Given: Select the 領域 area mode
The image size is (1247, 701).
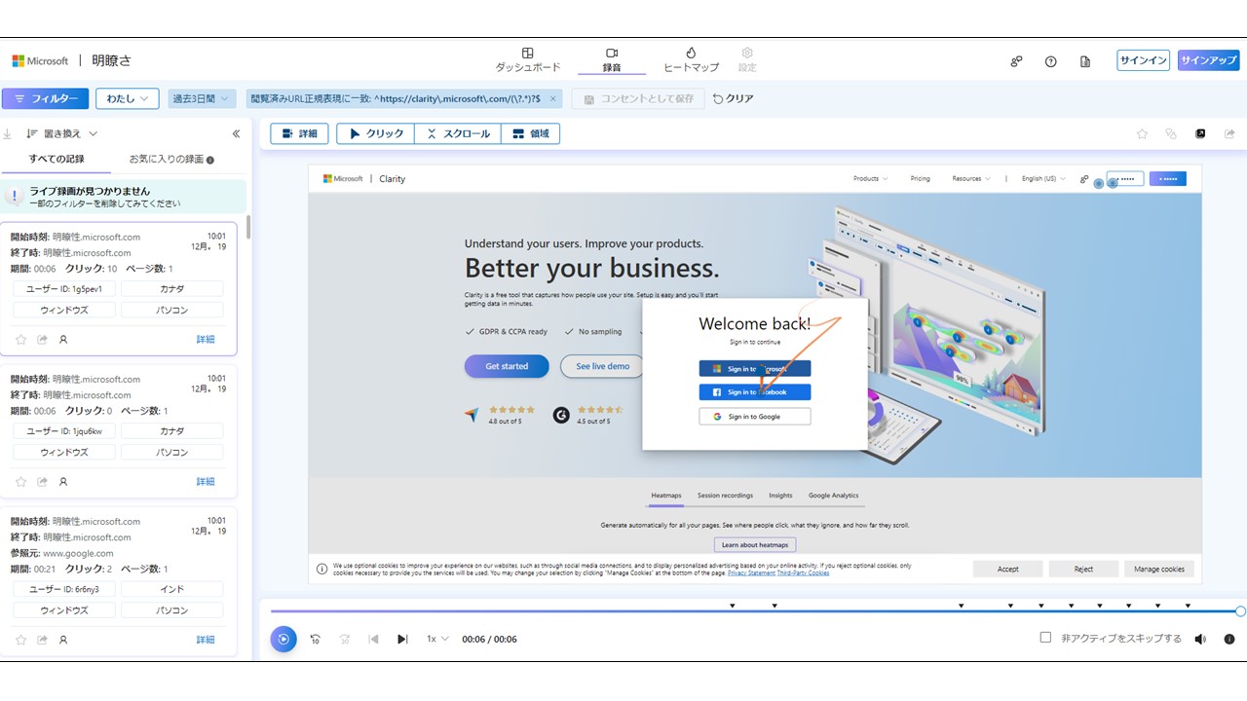Looking at the screenshot, I should (531, 133).
